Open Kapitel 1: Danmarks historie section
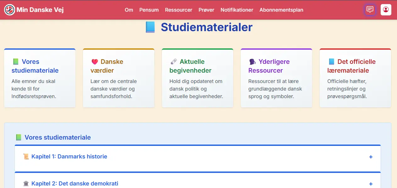The image size is (397, 188). 69,157
